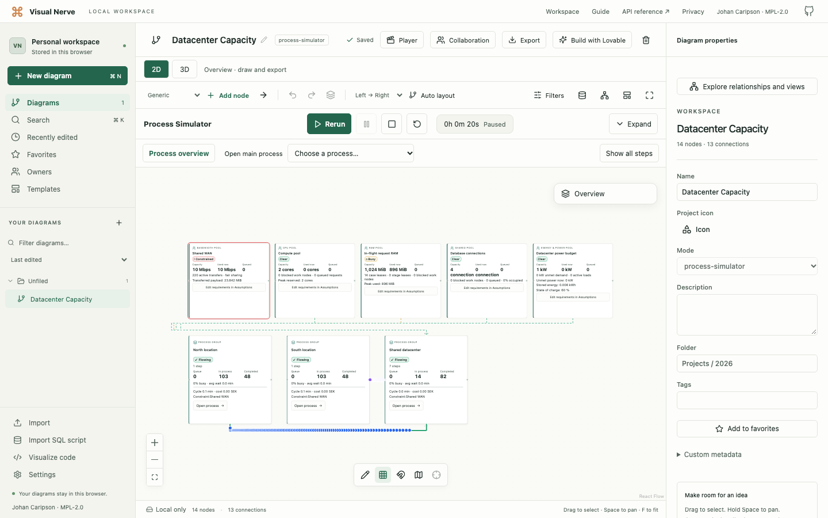Screen dimensions: 828x518
Task: Undo the last action in the toolbar
Action: click(293, 96)
